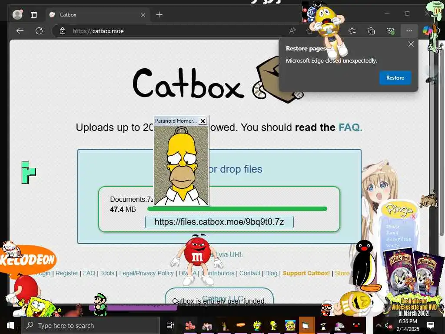Click the green Tetris block
445x334 pixels.
point(28,172)
